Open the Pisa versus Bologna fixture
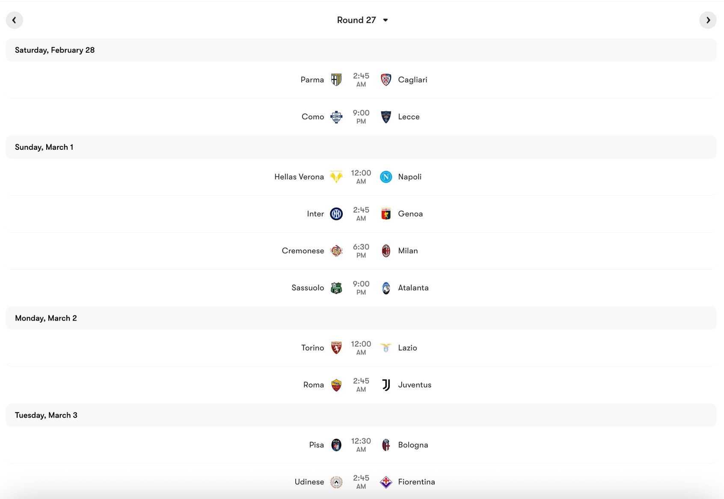 pos(362,444)
